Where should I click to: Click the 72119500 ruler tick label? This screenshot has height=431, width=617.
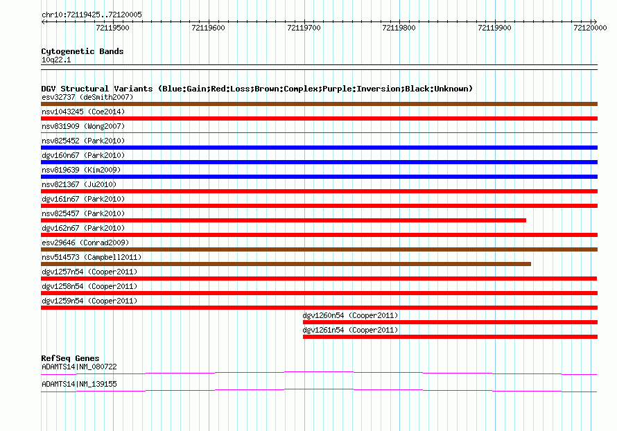click(x=112, y=28)
